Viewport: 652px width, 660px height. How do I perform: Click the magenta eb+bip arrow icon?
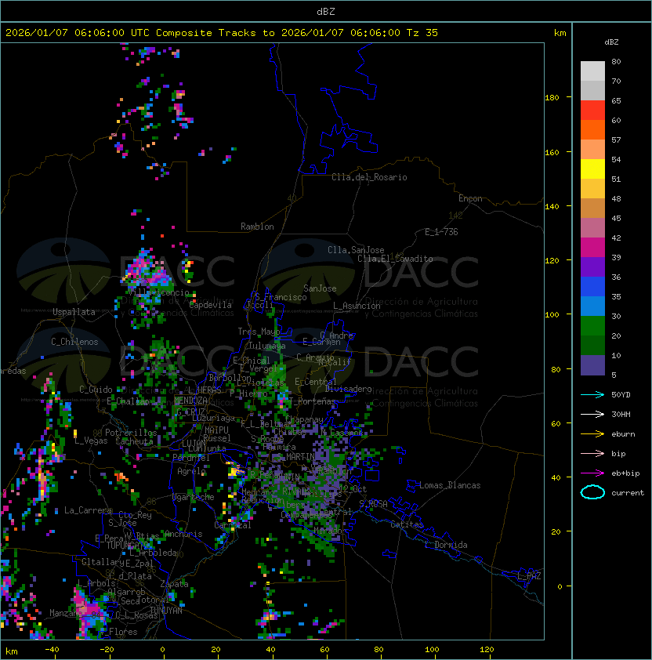click(592, 473)
